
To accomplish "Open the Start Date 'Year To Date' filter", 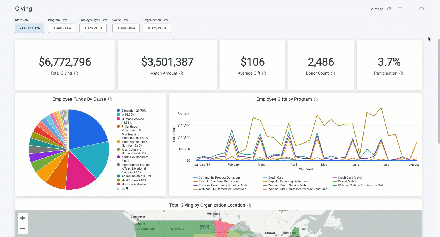I will click(x=30, y=28).
